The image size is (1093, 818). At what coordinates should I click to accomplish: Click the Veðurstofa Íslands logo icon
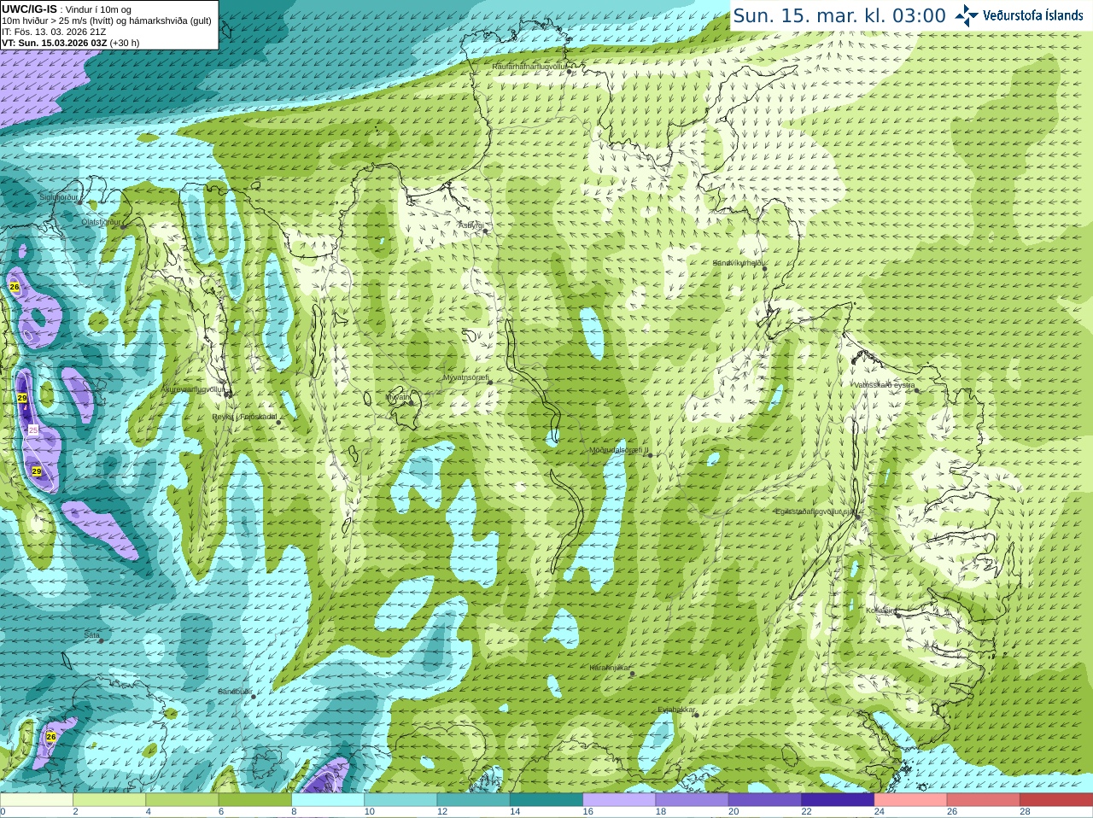[967, 15]
